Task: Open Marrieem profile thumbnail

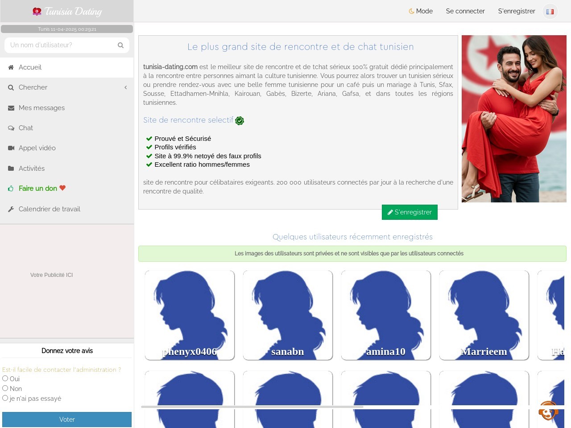Action: (x=484, y=315)
